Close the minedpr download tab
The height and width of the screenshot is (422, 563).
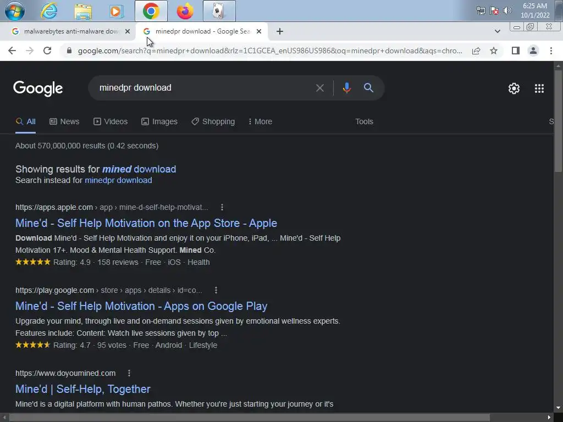coord(259,31)
